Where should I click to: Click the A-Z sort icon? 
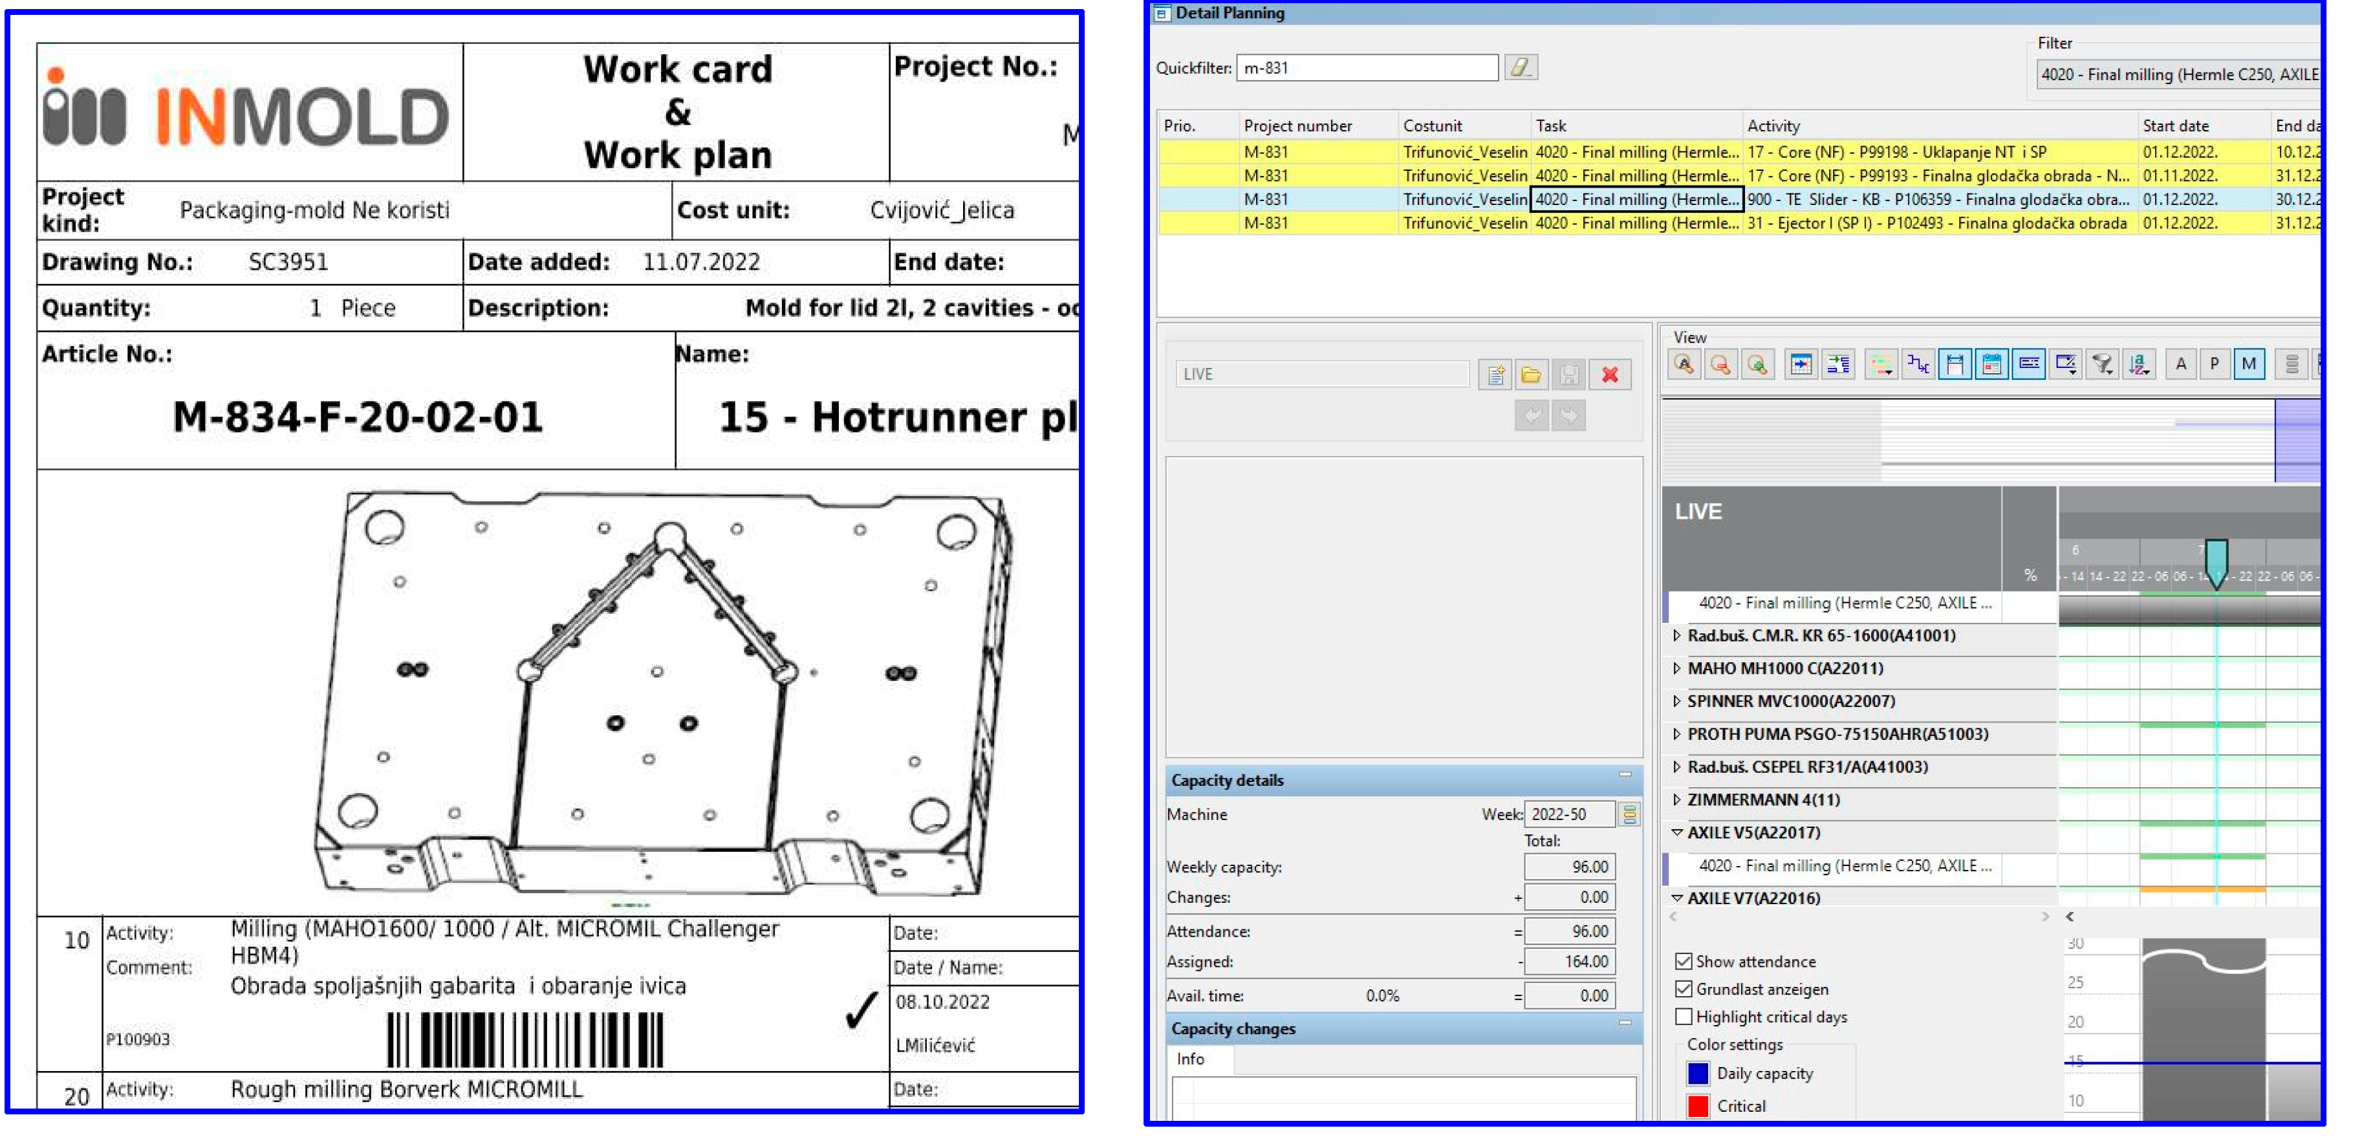pos(2138,365)
